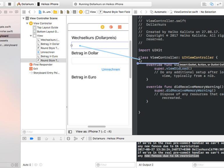Click the pause execution debug icon

[39, 139]
